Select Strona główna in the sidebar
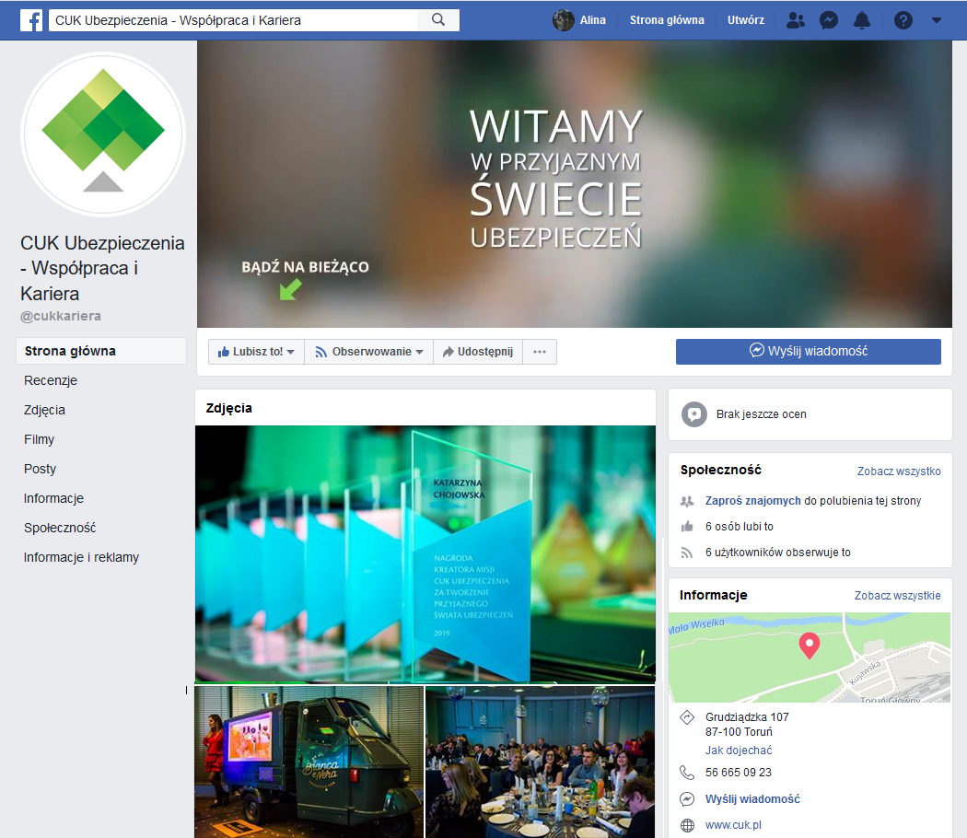967x838 pixels. tap(101, 351)
